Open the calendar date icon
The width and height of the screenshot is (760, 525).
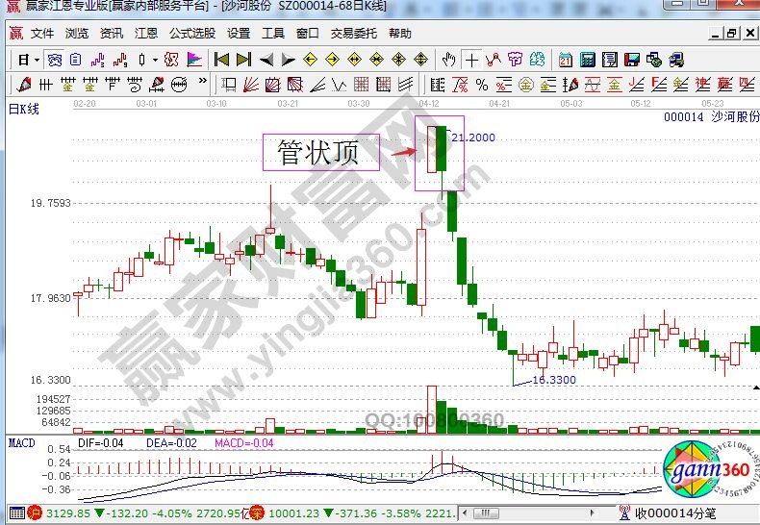(565, 60)
